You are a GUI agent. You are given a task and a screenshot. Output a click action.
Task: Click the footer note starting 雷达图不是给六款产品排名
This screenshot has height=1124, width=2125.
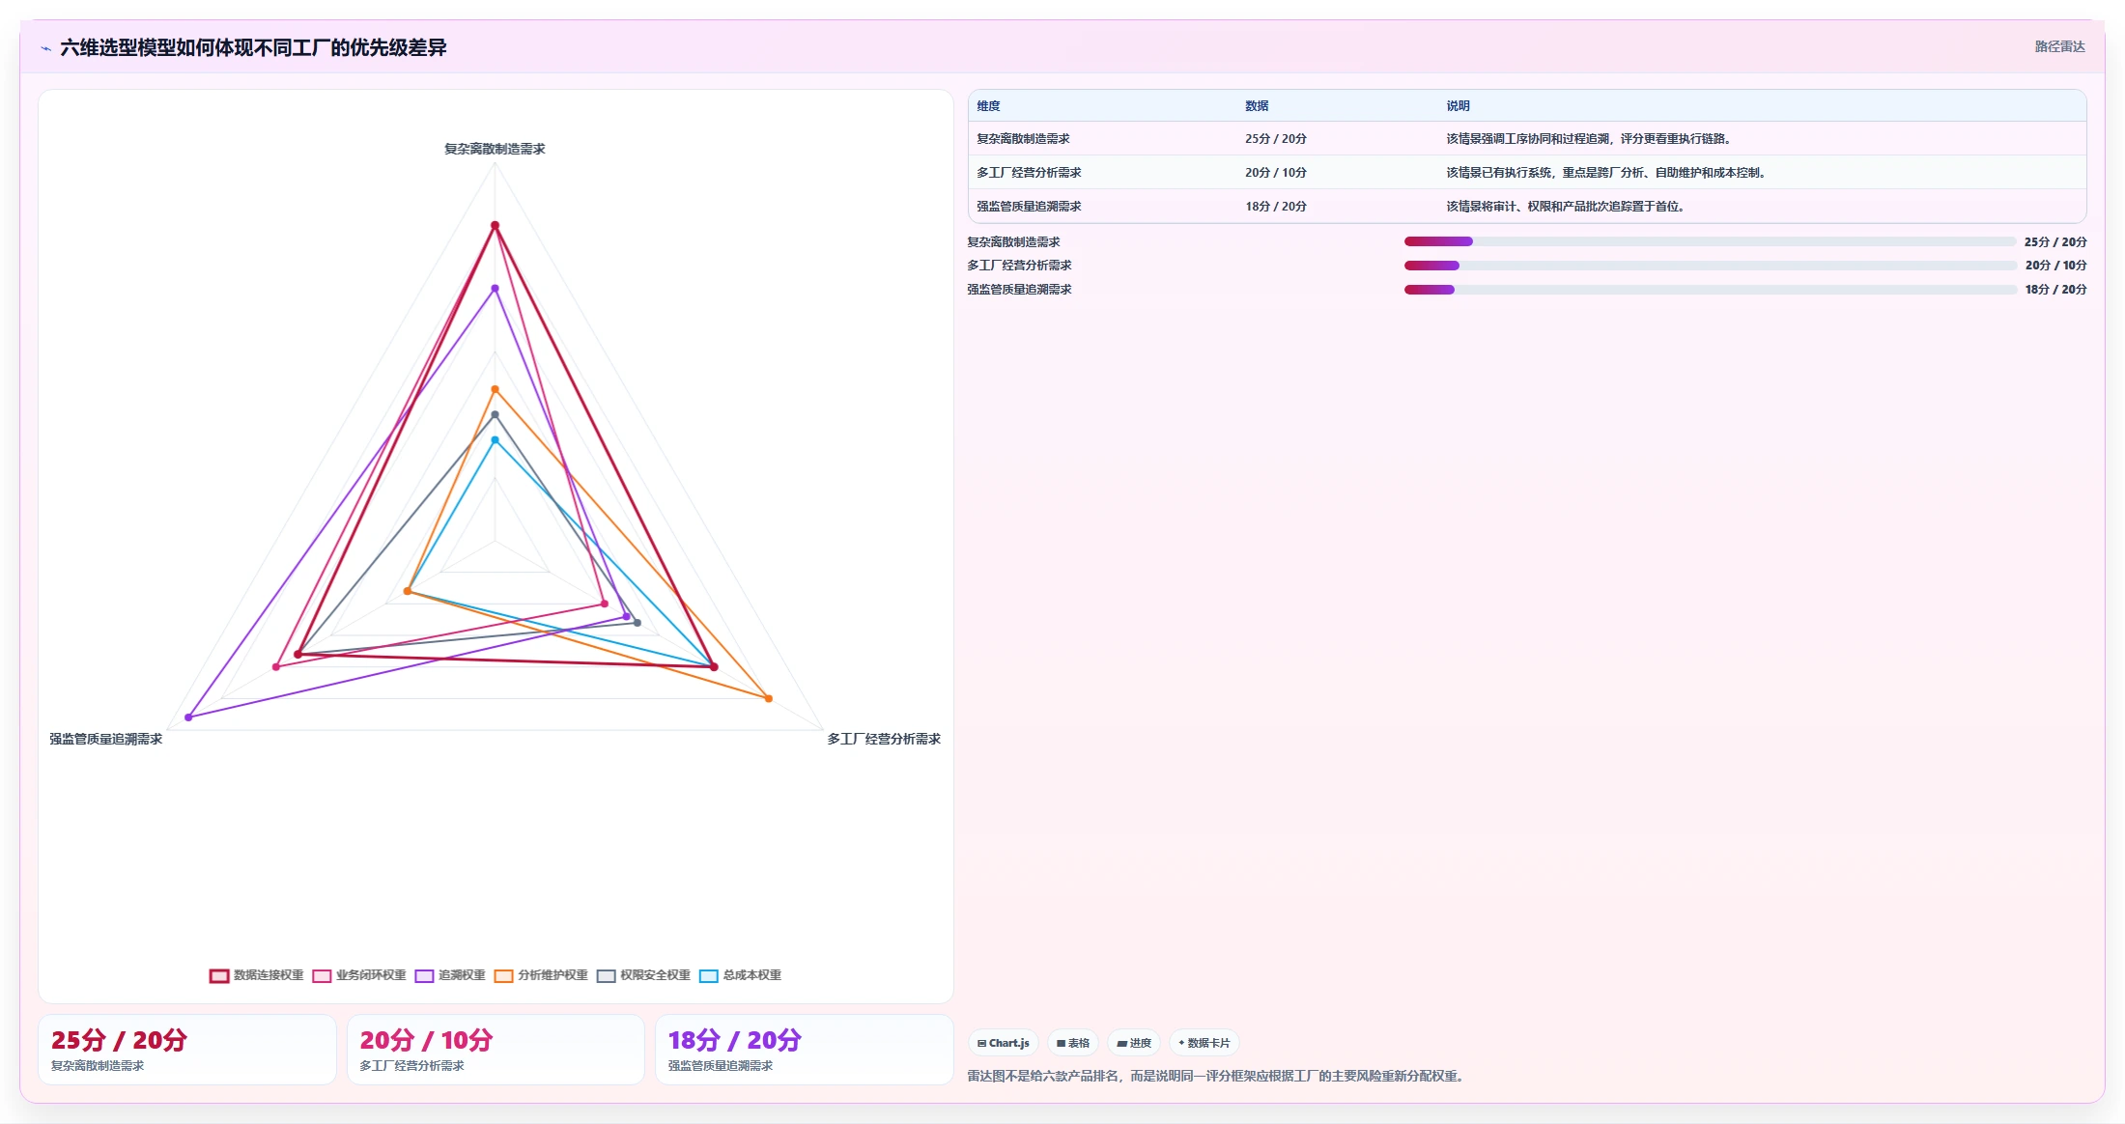coord(1218,1076)
